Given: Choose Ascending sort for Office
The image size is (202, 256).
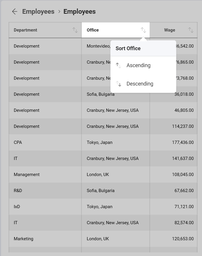Looking at the screenshot, I should 138,65.
